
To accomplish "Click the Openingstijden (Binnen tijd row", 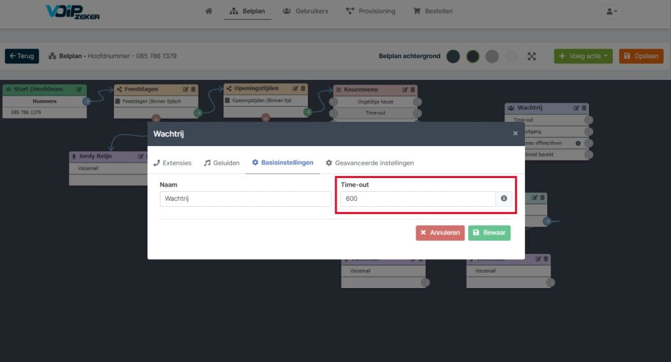I will pos(265,100).
